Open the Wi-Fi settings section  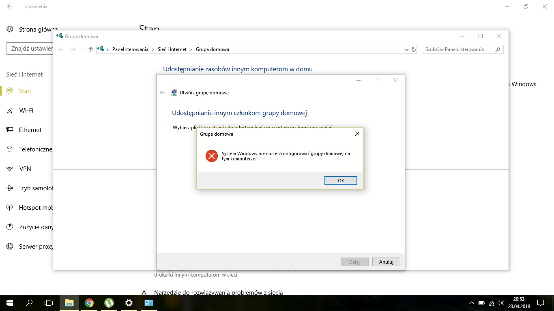[x=26, y=111]
